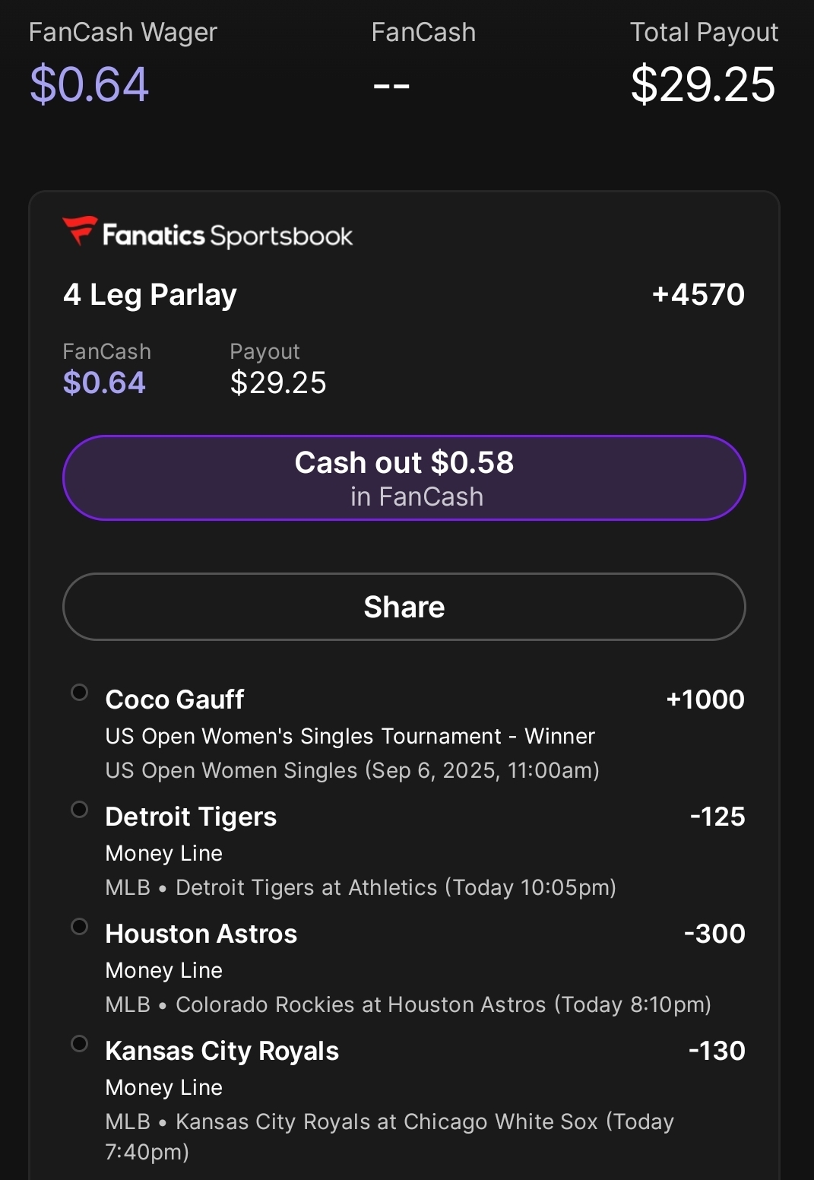
Task: Click the $29.25 Total Payout amount
Action: pyautogui.click(x=703, y=84)
